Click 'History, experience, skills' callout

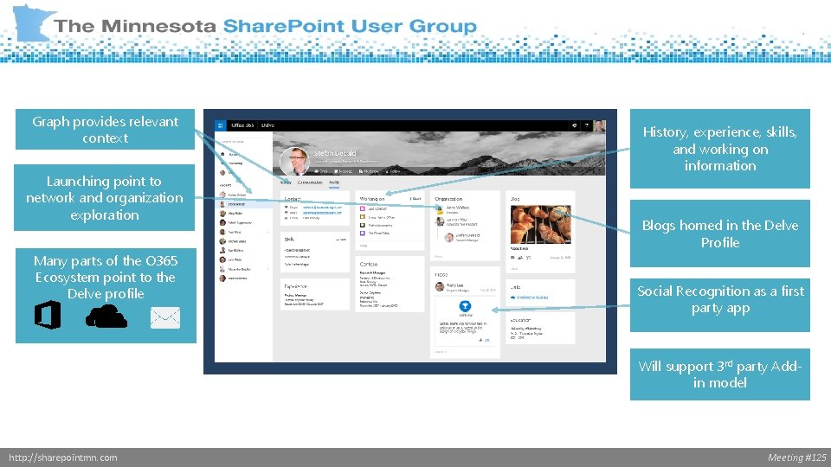point(719,149)
